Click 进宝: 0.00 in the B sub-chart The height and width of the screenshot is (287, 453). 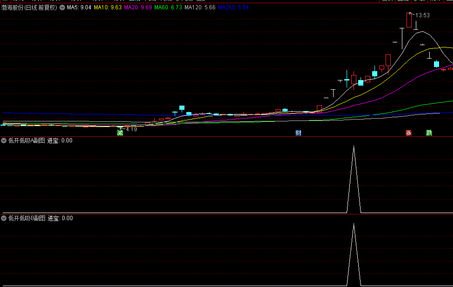[x=60, y=218]
